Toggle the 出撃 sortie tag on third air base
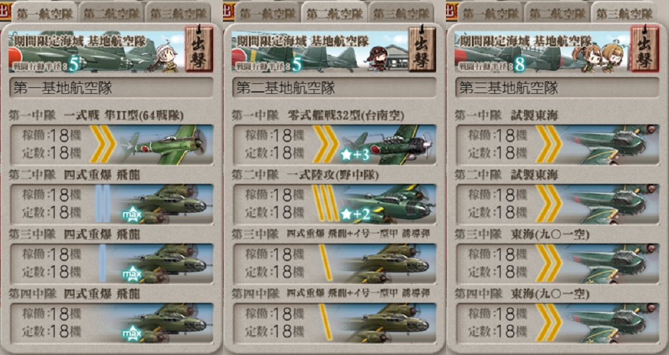 [645, 49]
